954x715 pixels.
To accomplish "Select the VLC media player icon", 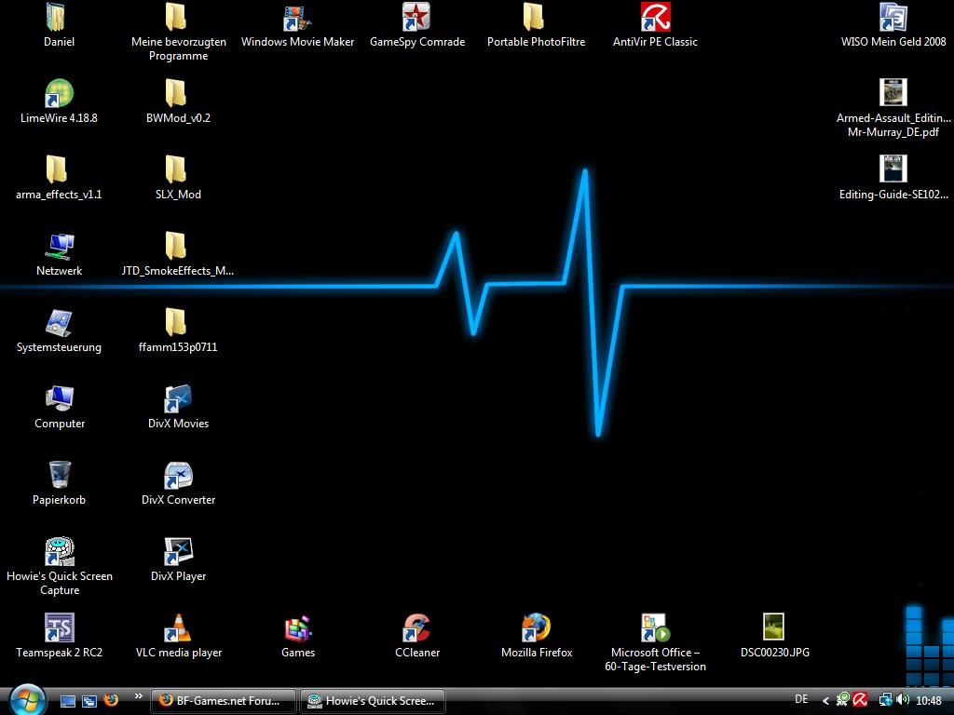I will [178, 628].
